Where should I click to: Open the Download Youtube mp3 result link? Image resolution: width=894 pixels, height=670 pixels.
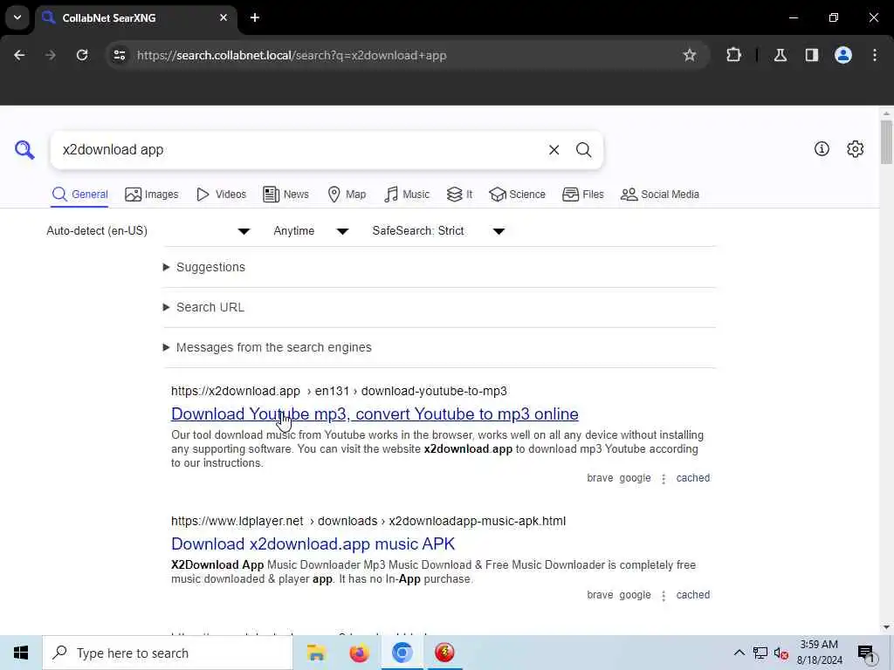pos(375,414)
